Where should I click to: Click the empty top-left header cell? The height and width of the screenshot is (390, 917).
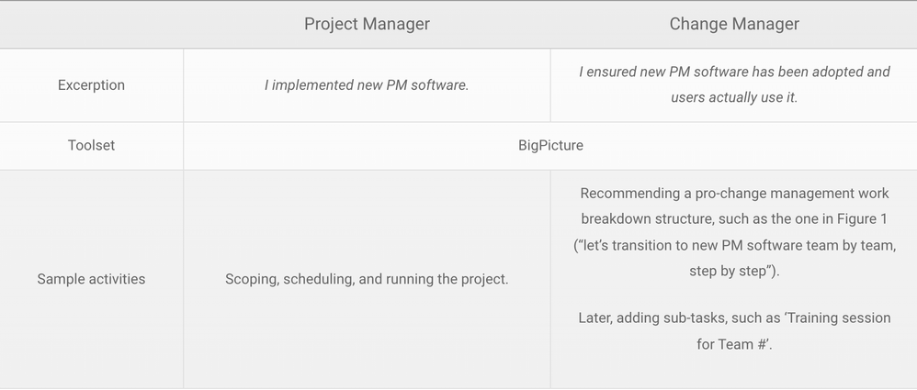coord(91,25)
